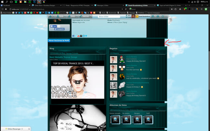Open the YouTube profile icon in info box

(79, 36)
